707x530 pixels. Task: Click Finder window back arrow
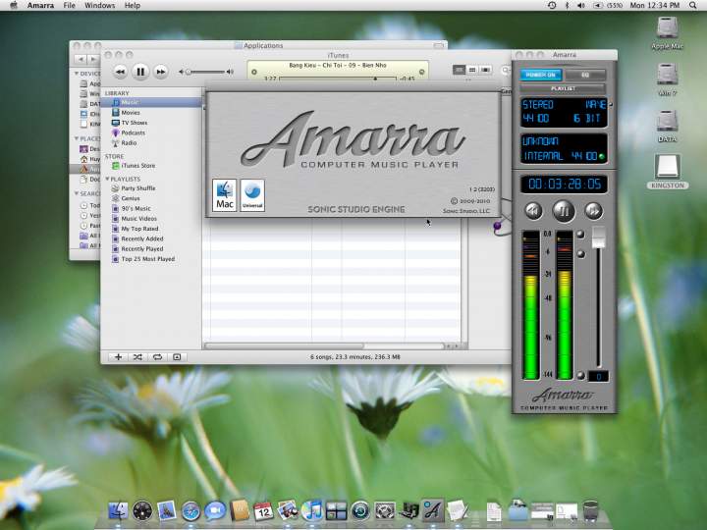[x=81, y=59]
